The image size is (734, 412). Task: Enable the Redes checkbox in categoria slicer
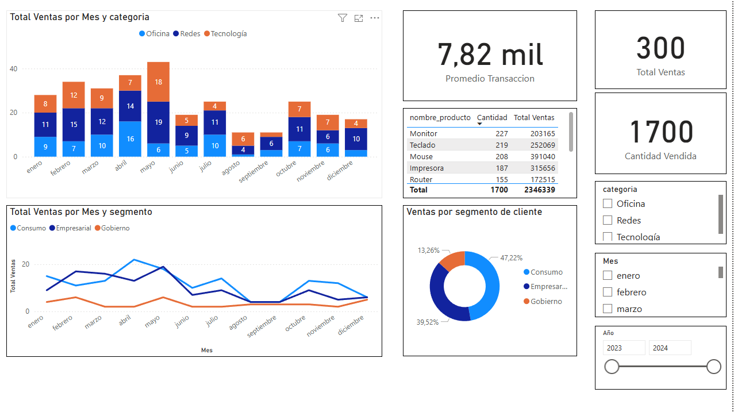click(x=608, y=220)
